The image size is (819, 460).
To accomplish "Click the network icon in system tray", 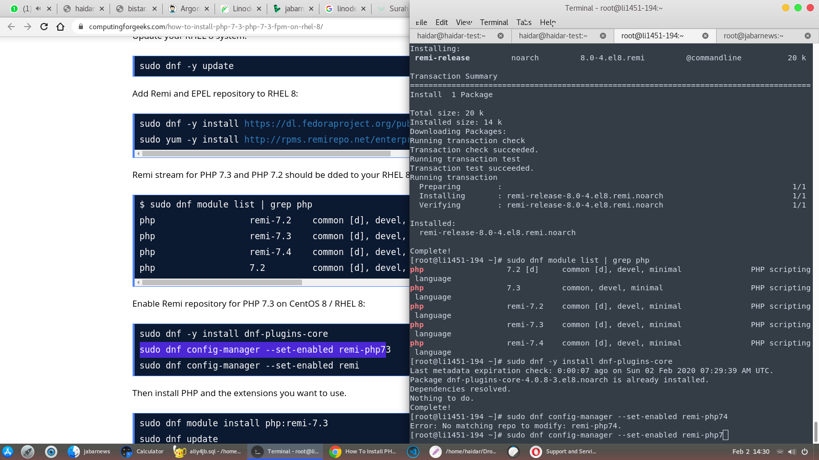I will (780, 452).
